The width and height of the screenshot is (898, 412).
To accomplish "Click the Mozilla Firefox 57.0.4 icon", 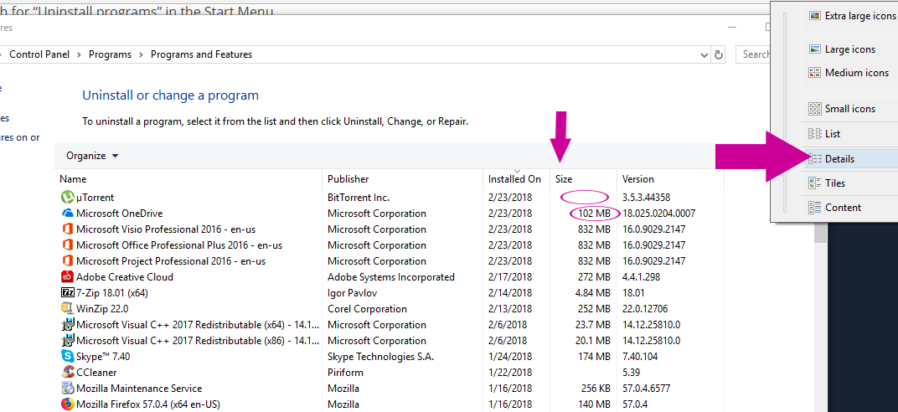I will point(68,404).
